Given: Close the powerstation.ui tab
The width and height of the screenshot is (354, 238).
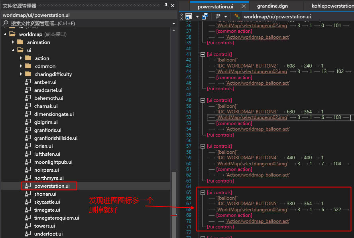Looking at the screenshot, I should (x=244, y=6).
